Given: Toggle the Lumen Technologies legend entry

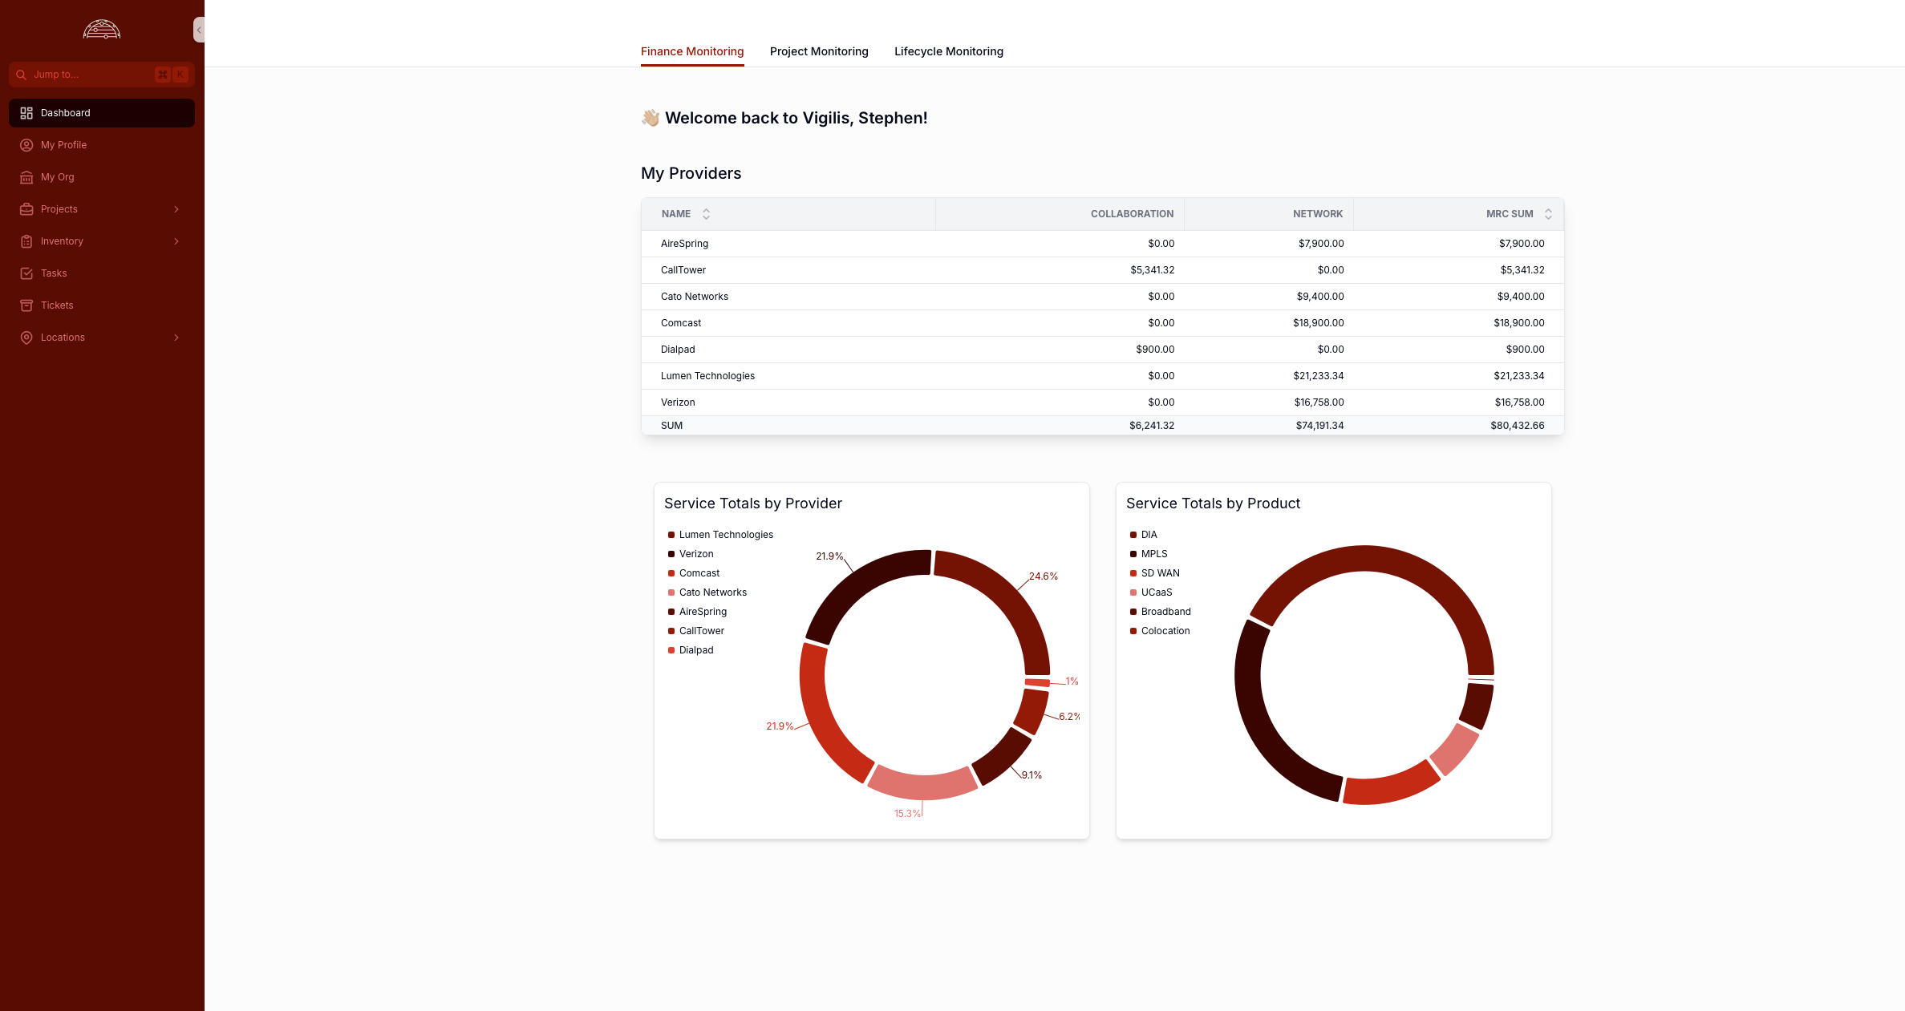Looking at the screenshot, I should tap(725, 534).
